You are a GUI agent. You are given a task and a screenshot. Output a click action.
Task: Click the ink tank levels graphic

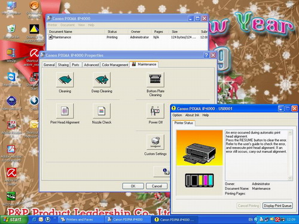tap(199, 180)
